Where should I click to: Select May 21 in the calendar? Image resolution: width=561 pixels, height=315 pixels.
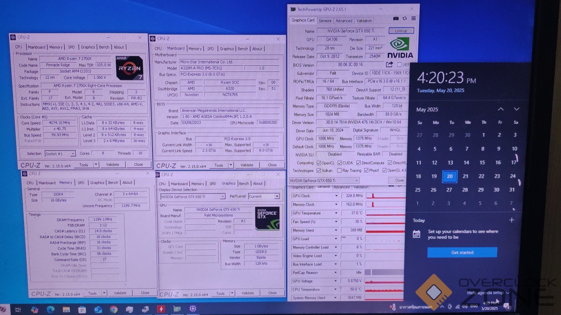pyautogui.click(x=465, y=176)
